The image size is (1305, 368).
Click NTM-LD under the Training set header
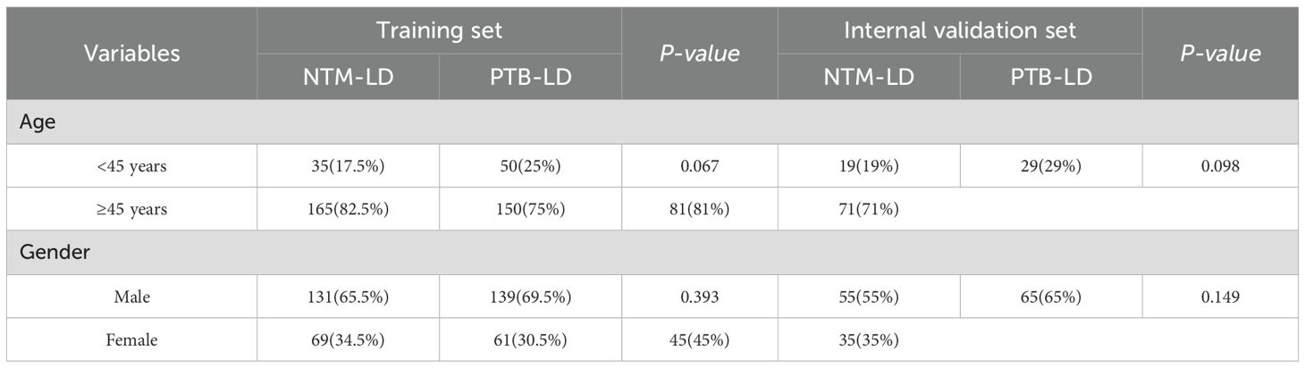pyautogui.click(x=348, y=77)
